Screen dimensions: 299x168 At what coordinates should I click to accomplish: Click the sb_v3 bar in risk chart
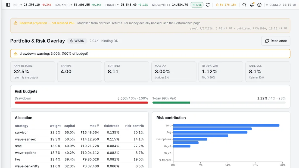click(x=182, y=146)
